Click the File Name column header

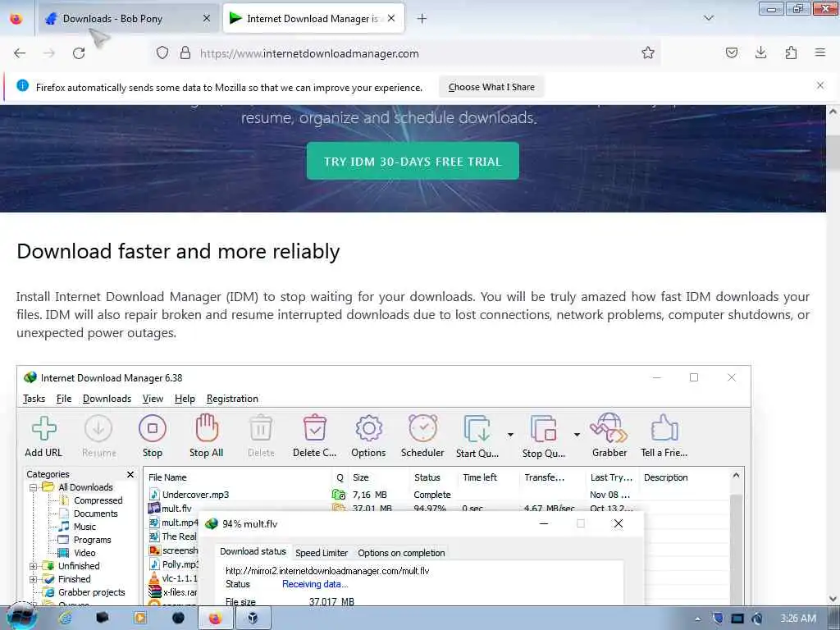[x=239, y=477]
